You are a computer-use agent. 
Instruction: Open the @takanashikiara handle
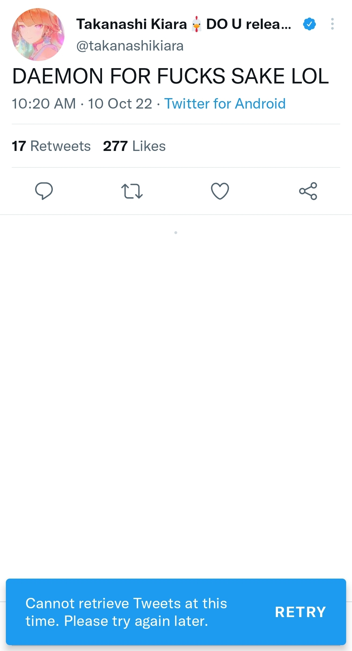130,46
